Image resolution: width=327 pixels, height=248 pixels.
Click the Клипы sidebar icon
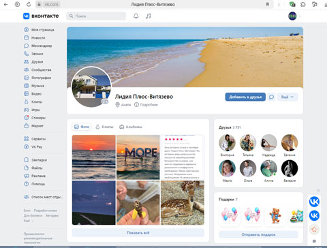27,102
